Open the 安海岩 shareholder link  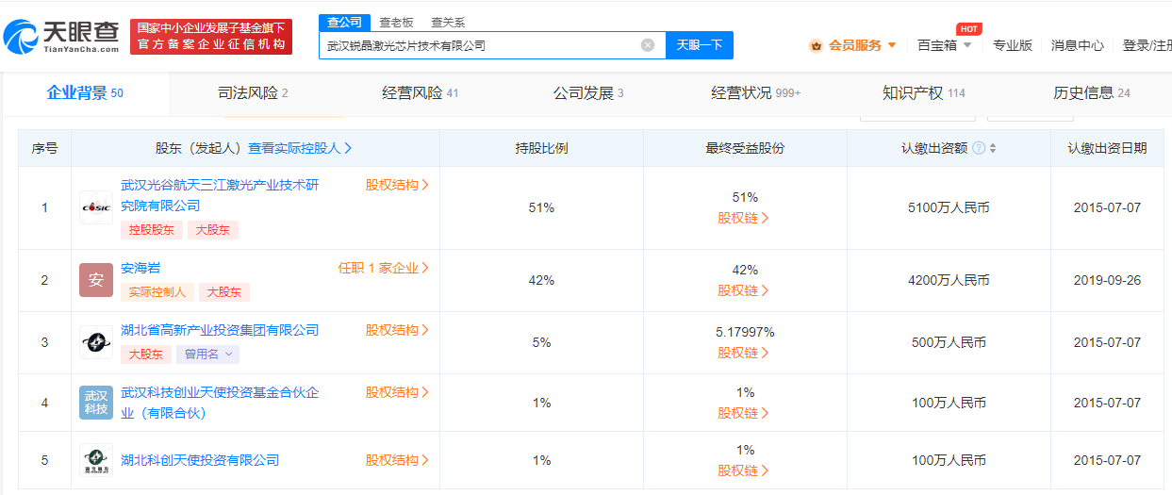tap(140, 268)
